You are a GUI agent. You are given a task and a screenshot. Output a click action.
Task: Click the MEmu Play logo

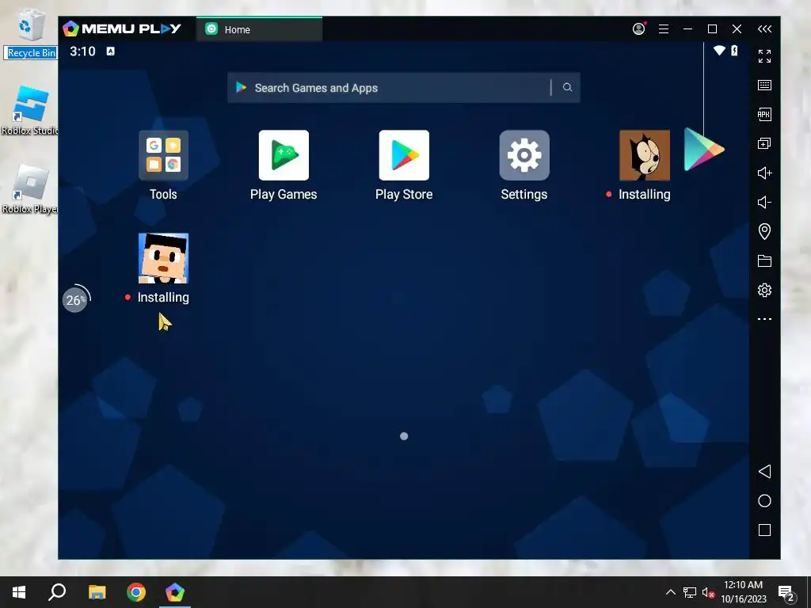point(122,28)
